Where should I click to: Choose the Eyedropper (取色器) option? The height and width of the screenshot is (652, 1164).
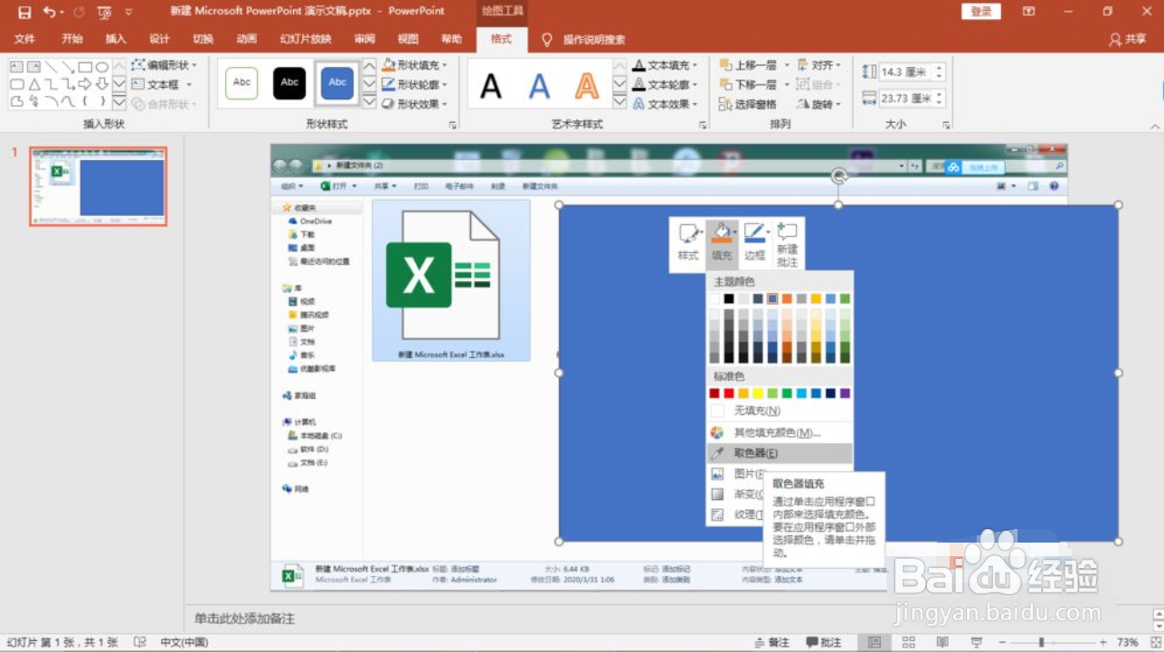click(780, 453)
